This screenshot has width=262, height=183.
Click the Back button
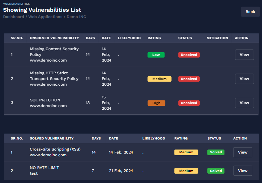(x=250, y=12)
